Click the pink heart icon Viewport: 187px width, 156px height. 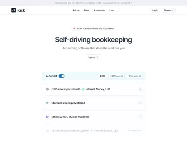(74, 28)
